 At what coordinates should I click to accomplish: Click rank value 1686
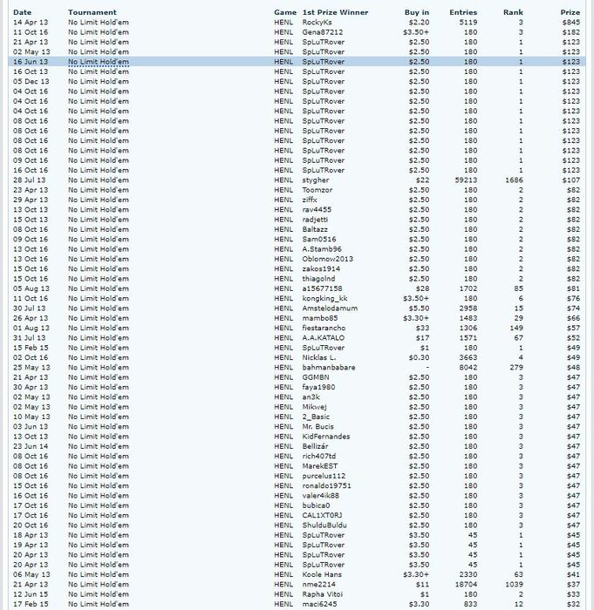(514, 180)
